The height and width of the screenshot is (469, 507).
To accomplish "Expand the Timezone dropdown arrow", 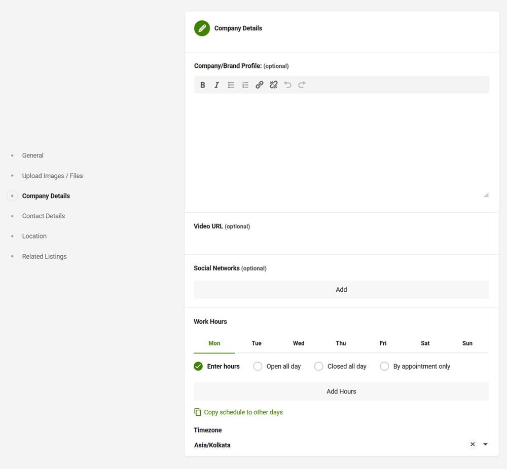I will pos(485,444).
